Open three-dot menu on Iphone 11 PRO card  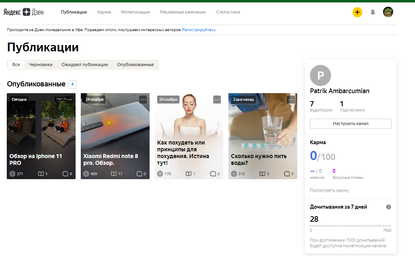70,100
